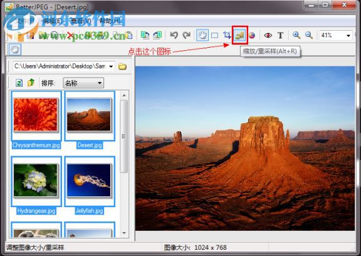Select the rectangular selection tool
361x256 pixels.
coord(214,35)
